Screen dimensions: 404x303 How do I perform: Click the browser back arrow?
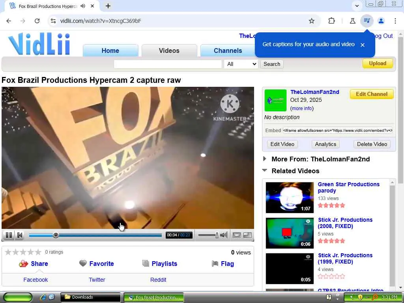click(9, 21)
